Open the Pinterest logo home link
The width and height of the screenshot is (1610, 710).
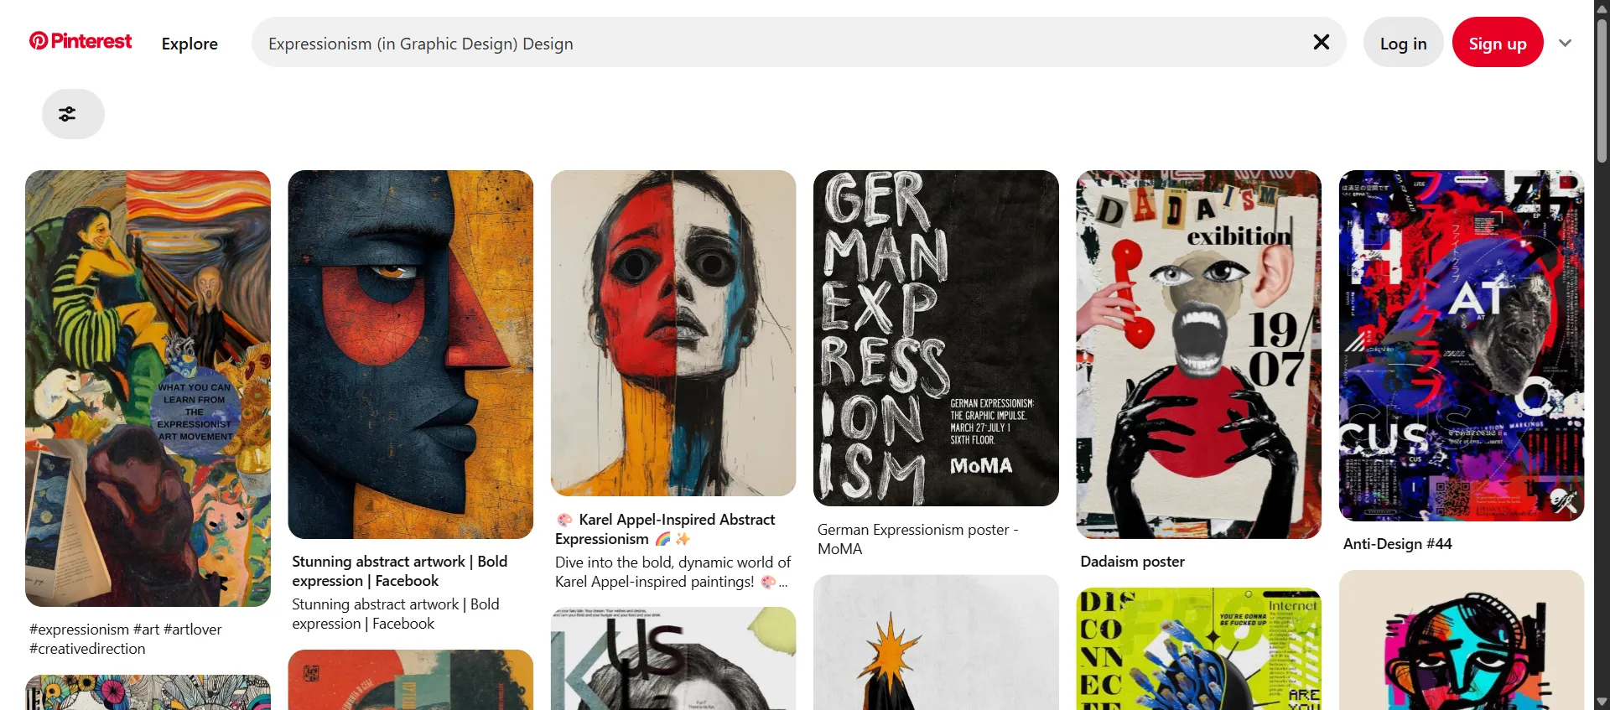click(80, 41)
